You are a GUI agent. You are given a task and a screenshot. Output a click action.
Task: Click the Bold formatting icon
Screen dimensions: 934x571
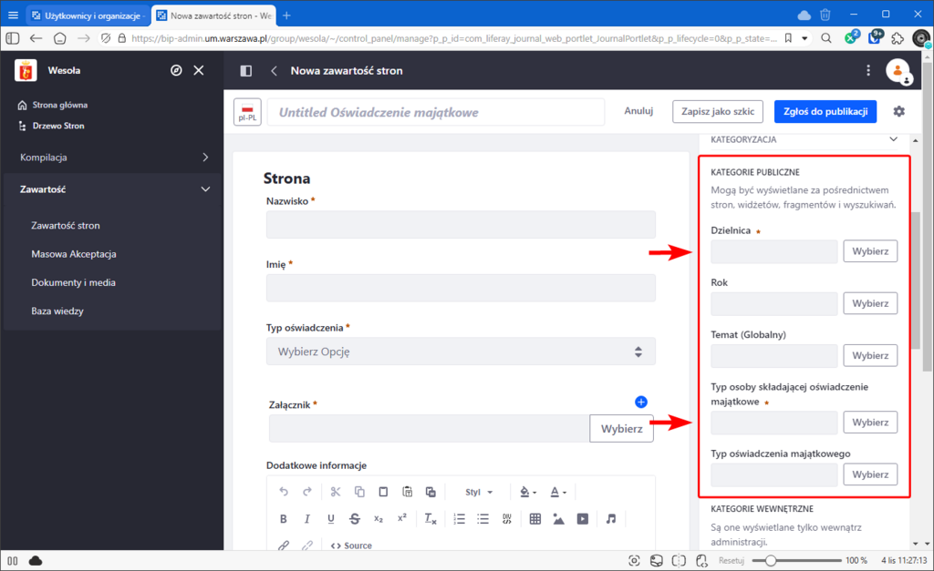pos(283,519)
